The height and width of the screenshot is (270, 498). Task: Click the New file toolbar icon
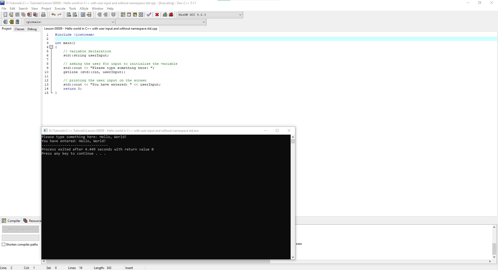point(5,15)
